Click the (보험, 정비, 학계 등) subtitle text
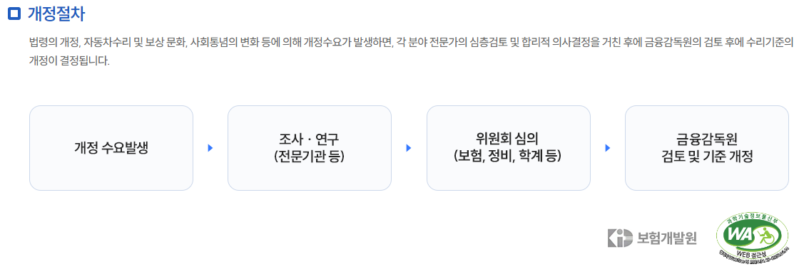Image resolution: width=804 pixels, height=274 pixels. [x=508, y=156]
